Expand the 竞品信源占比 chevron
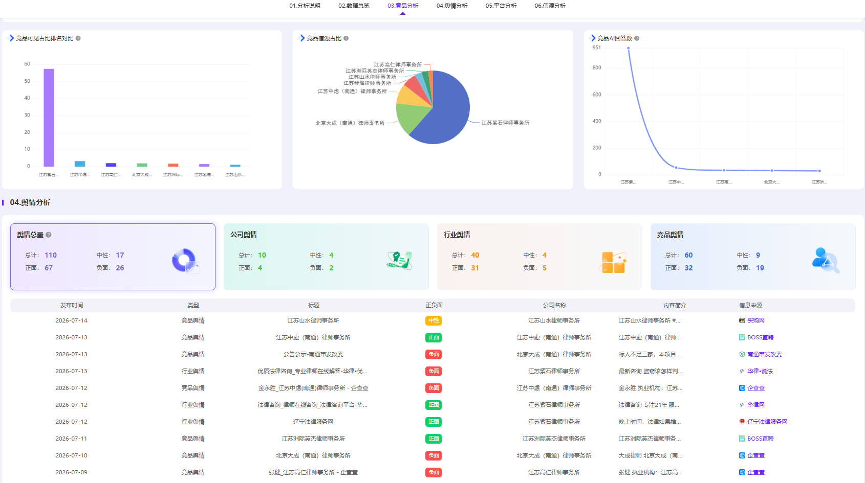 302,38
